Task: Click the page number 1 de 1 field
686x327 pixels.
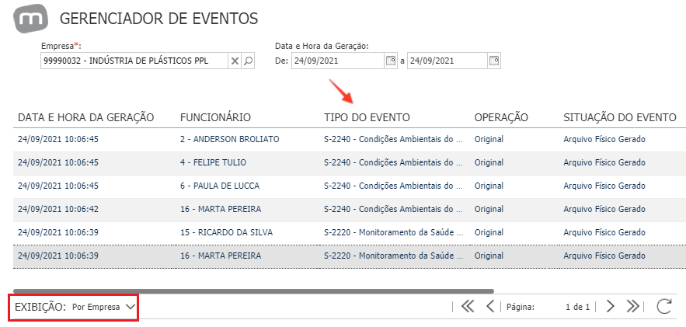Action: pos(577,307)
